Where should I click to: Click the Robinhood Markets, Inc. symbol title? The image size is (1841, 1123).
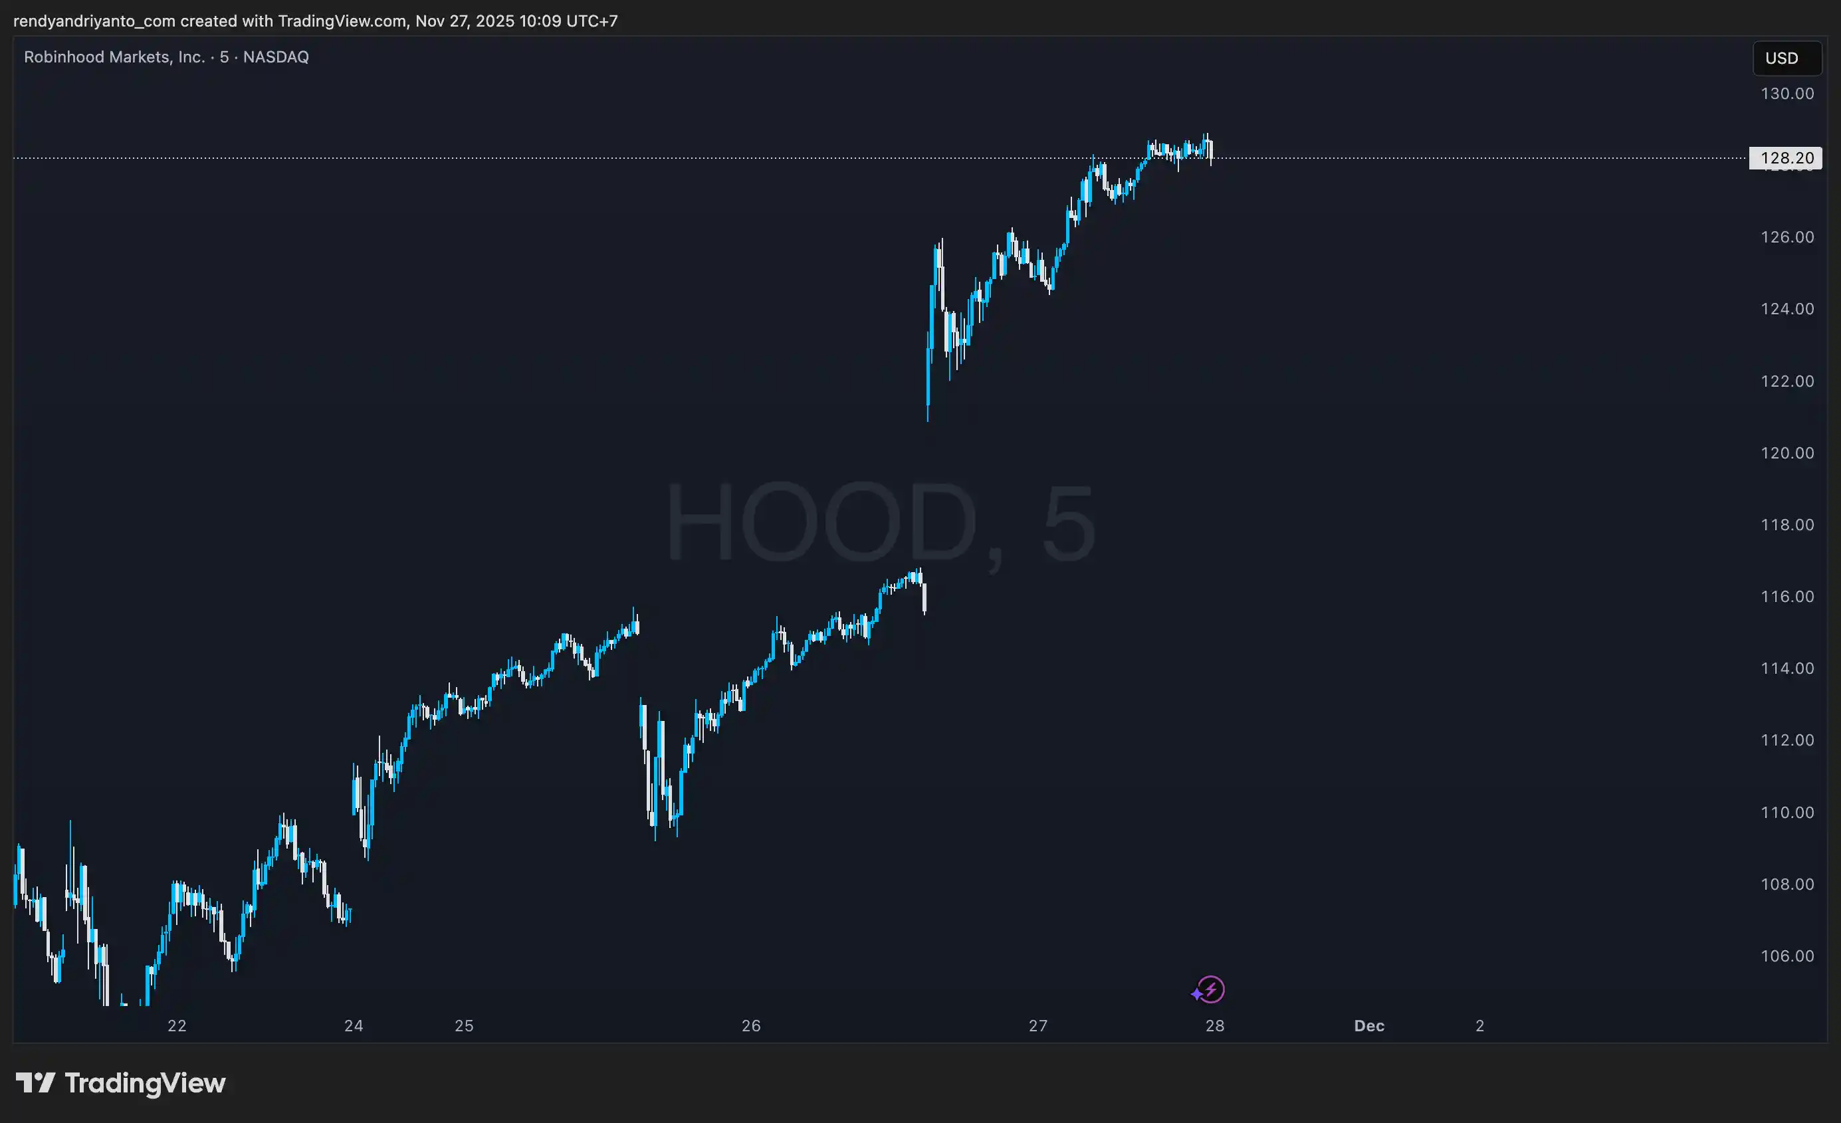tap(114, 56)
